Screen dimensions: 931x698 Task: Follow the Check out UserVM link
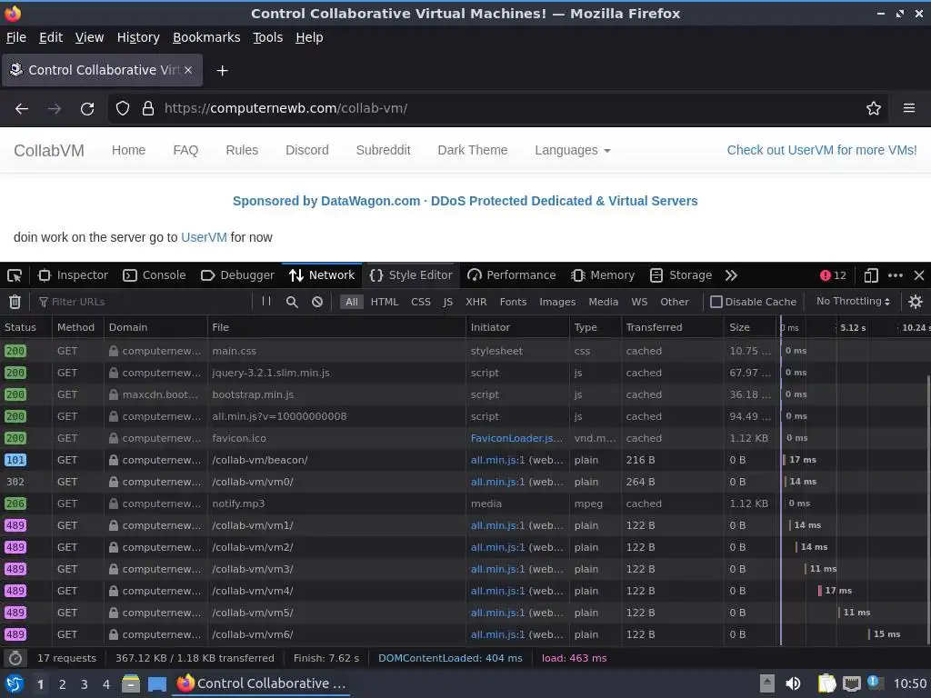(822, 150)
